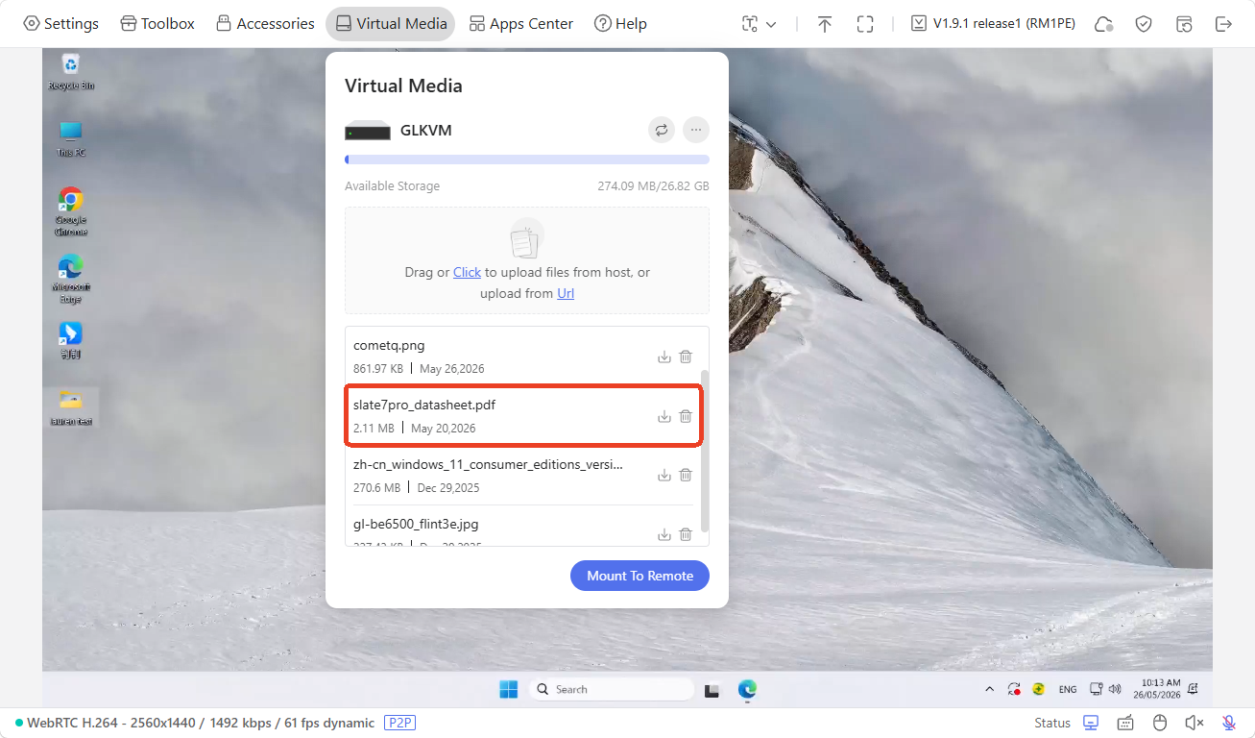Open the Accessories menu
The width and height of the screenshot is (1255, 738).
coord(265,24)
